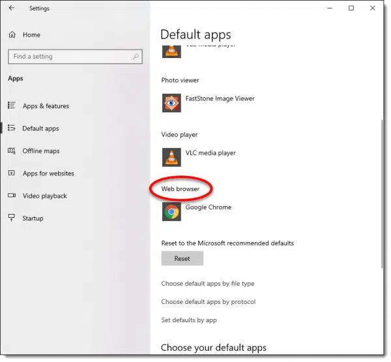This screenshot has height=362, width=391.
Task: Click the Google Chrome browser icon
Action: click(x=171, y=211)
